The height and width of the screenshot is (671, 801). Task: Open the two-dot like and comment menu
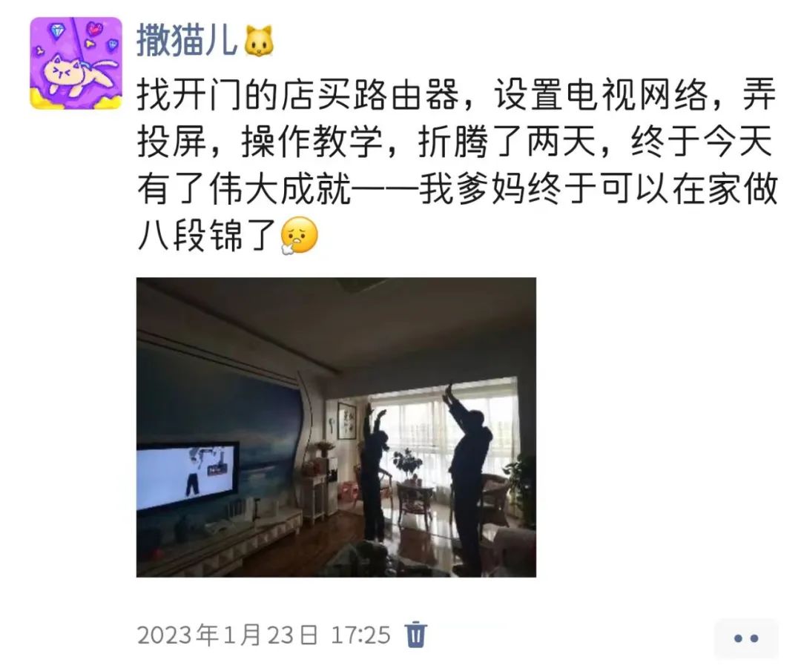click(746, 638)
